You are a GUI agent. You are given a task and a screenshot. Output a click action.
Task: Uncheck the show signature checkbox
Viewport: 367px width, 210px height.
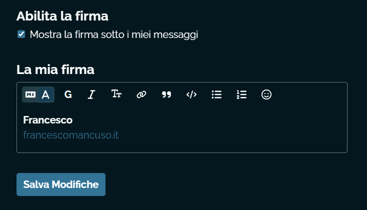click(x=21, y=34)
